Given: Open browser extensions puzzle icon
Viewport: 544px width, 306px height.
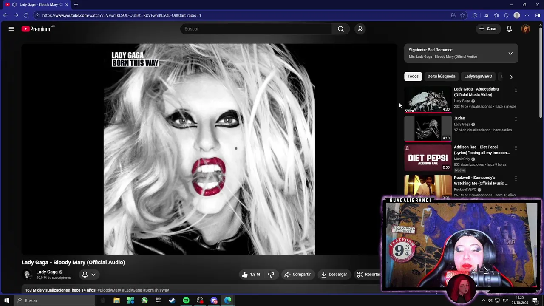Looking at the screenshot, I should click(x=475, y=15).
